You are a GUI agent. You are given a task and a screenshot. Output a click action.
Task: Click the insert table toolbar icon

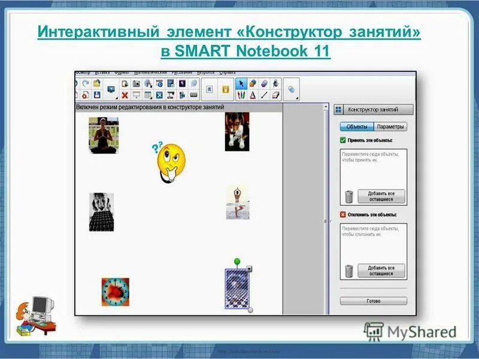[x=148, y=95]
